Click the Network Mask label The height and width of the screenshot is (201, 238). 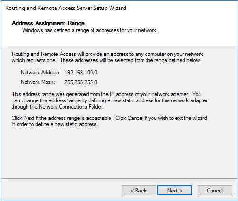point(38,82)
